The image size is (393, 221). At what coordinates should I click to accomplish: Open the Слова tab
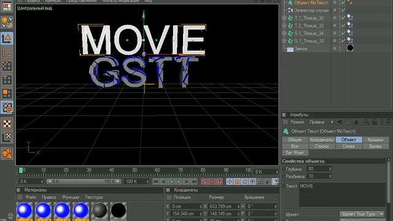click(349, 146)
